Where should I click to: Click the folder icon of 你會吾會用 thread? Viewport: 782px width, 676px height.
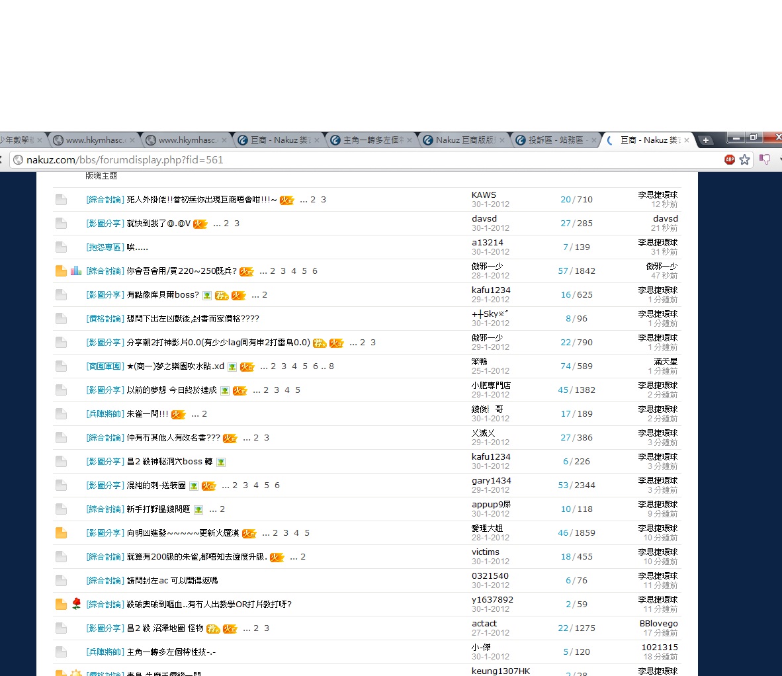(61, 271)
